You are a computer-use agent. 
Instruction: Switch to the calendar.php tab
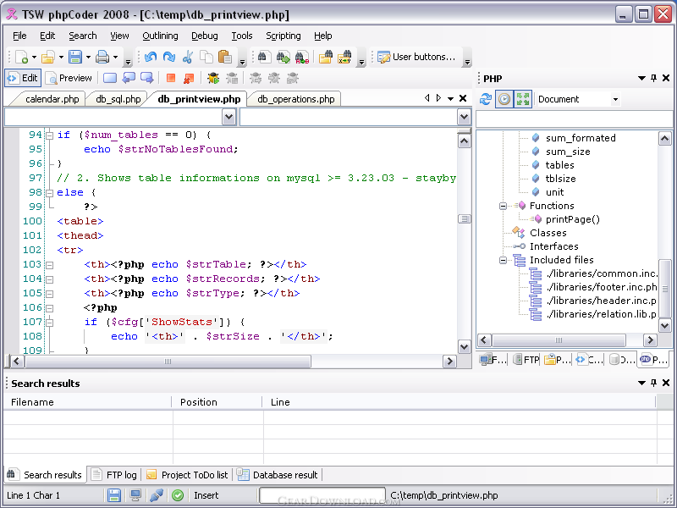point(52,99)
